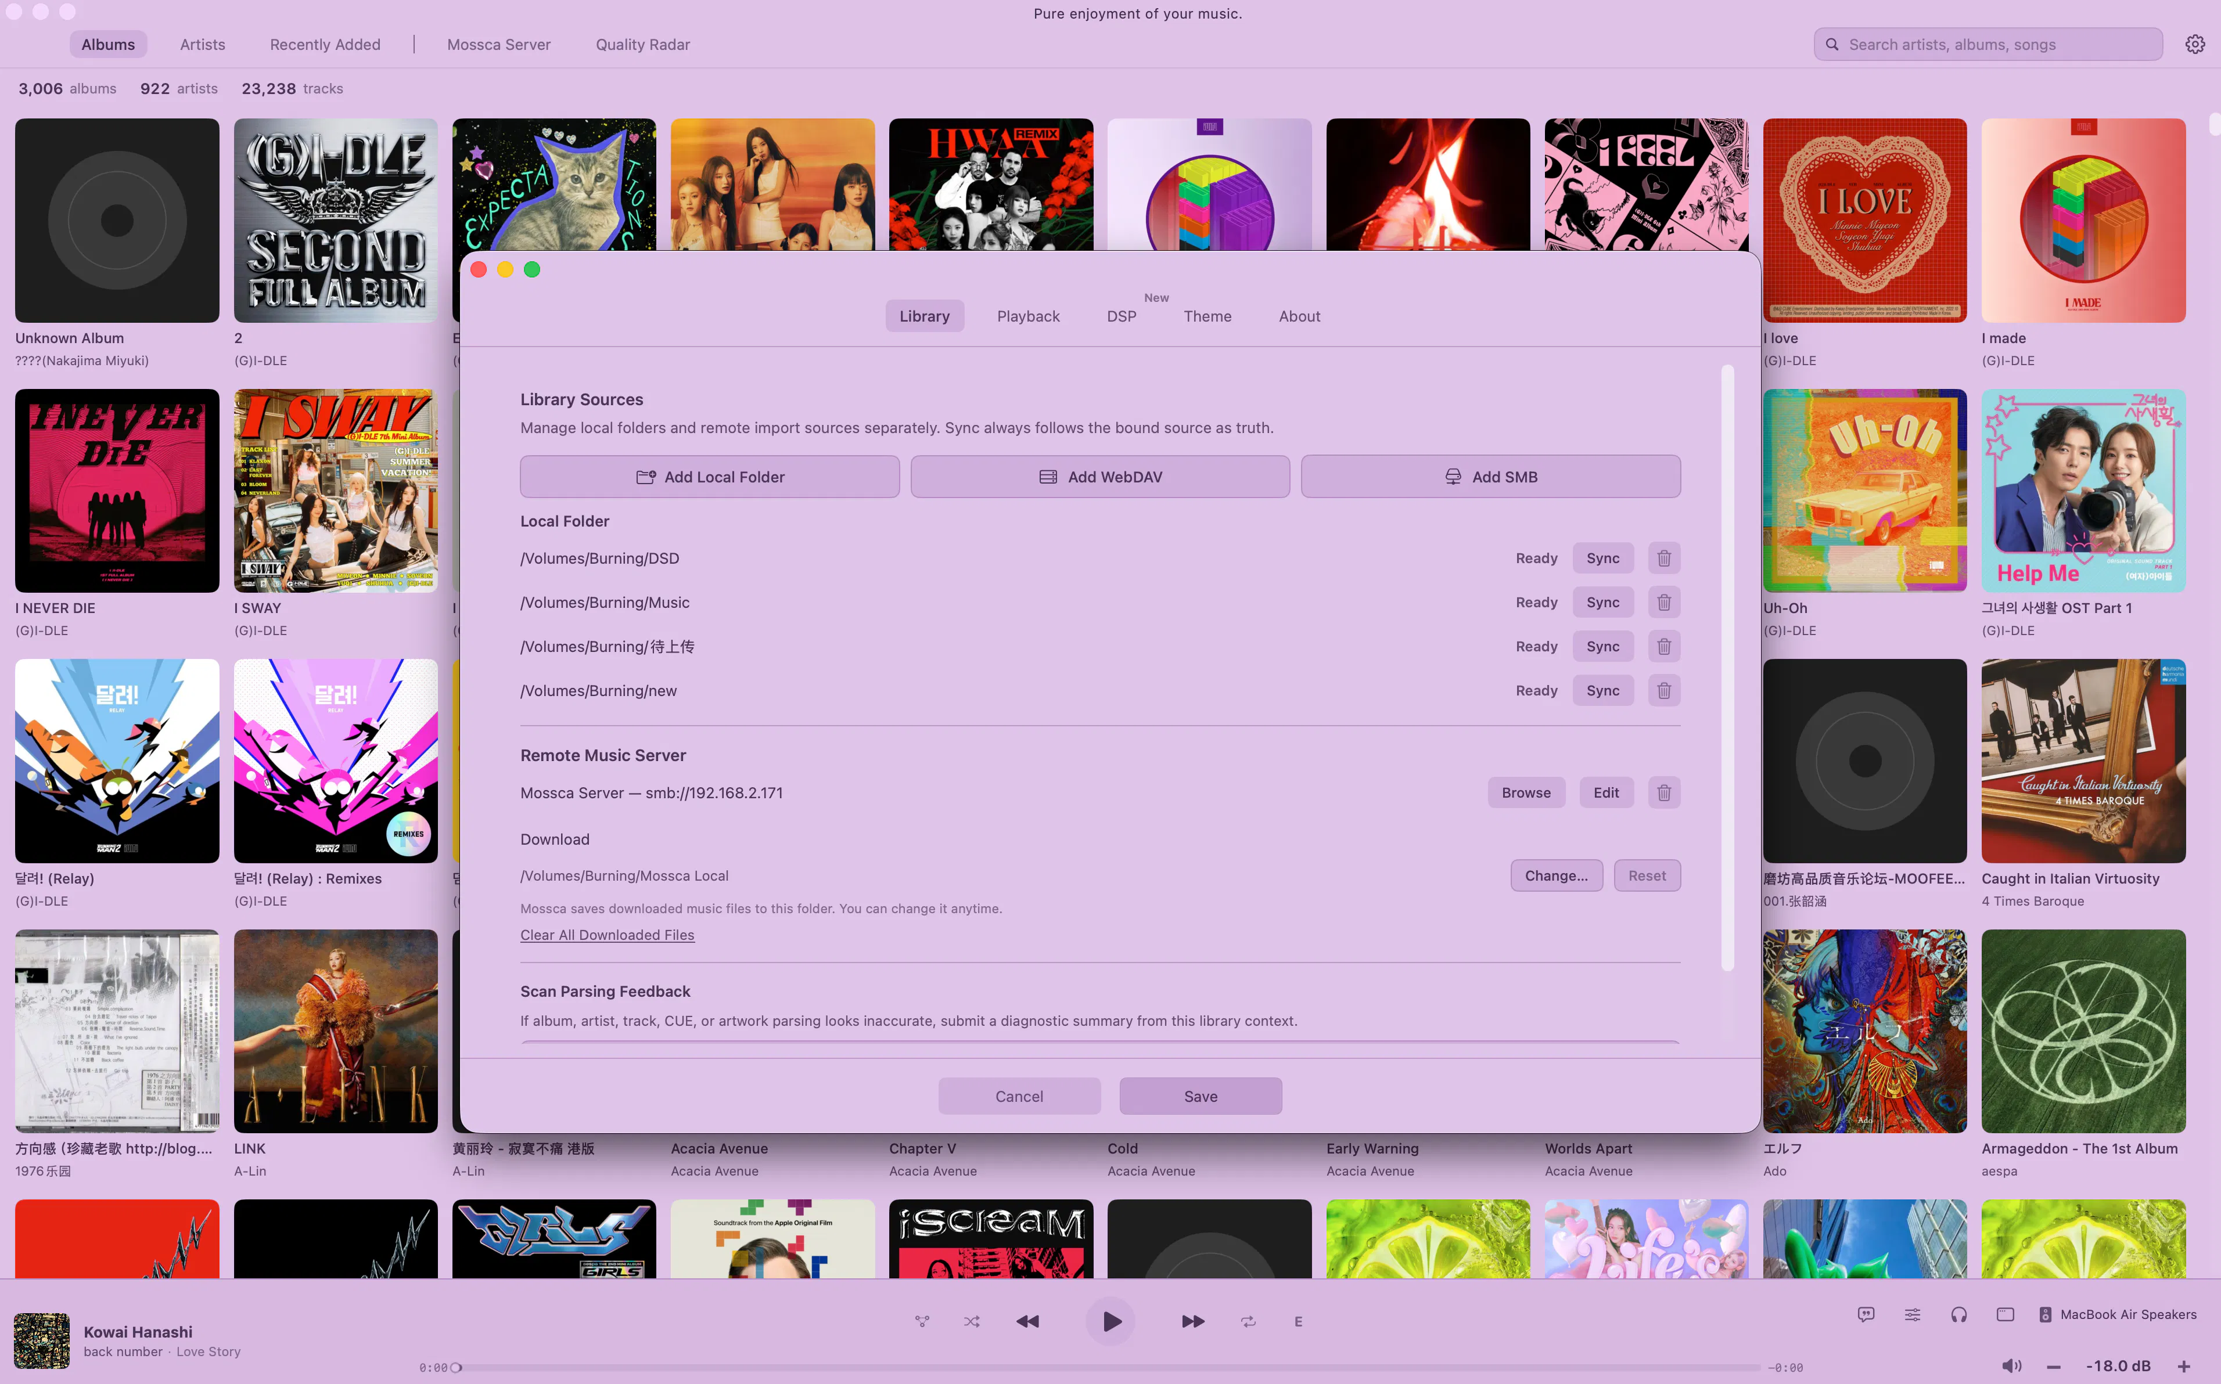Toggle shuffle playback
Viewport: 2221px width, 1384px height.
tap(971, 1321)
